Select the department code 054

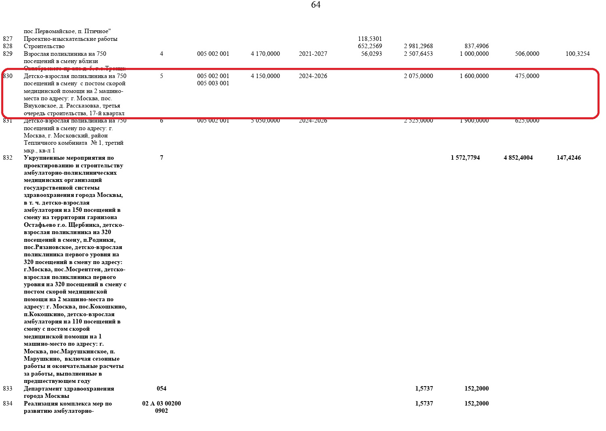[x=161, y=389]
